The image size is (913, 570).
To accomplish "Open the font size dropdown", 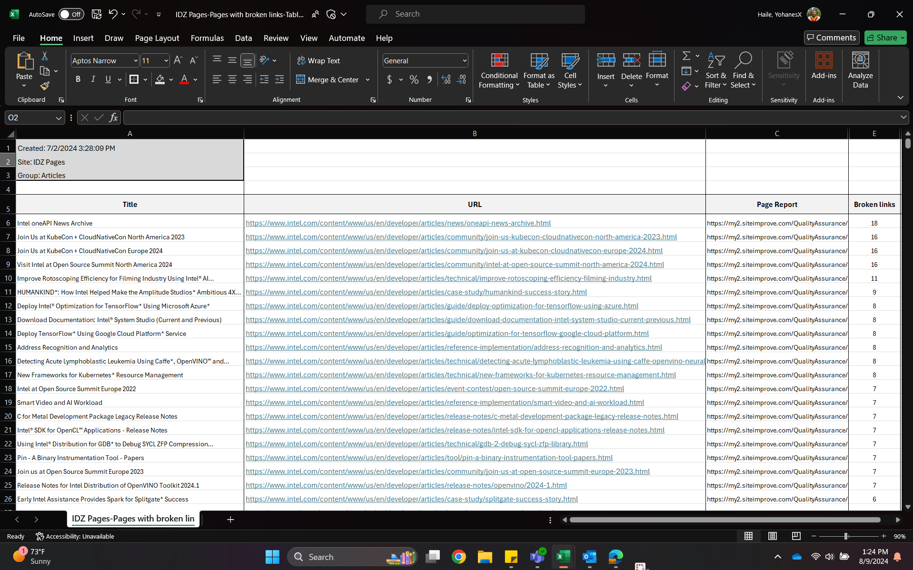I will [x=166, y=61].
